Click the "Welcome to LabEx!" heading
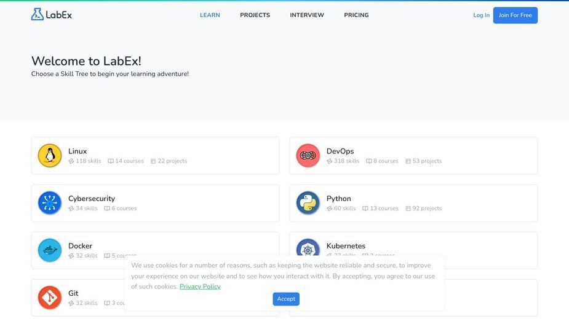This screenshot has height=319, width=569. 86,61
